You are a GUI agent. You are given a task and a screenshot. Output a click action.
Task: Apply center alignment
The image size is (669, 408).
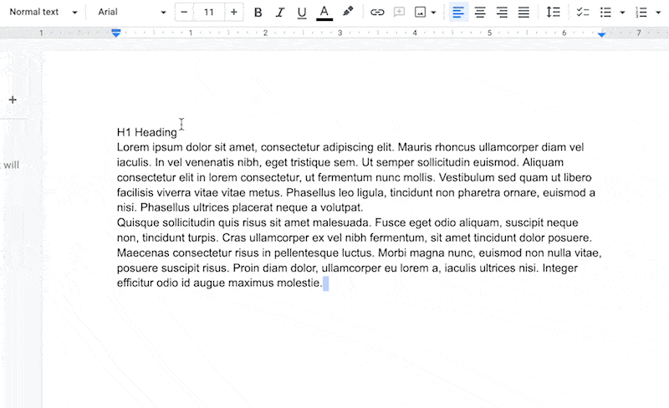(x=480, y=13)
